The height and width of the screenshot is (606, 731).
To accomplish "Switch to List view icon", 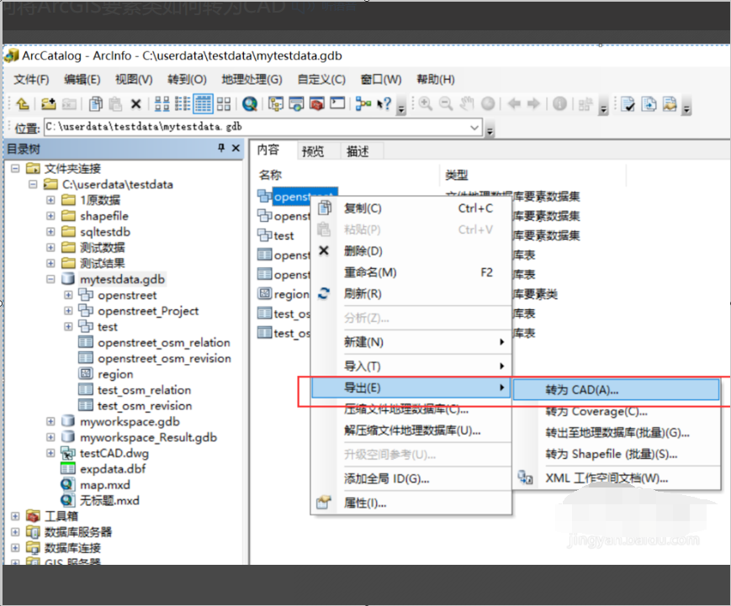I will (x=183, y=103).
